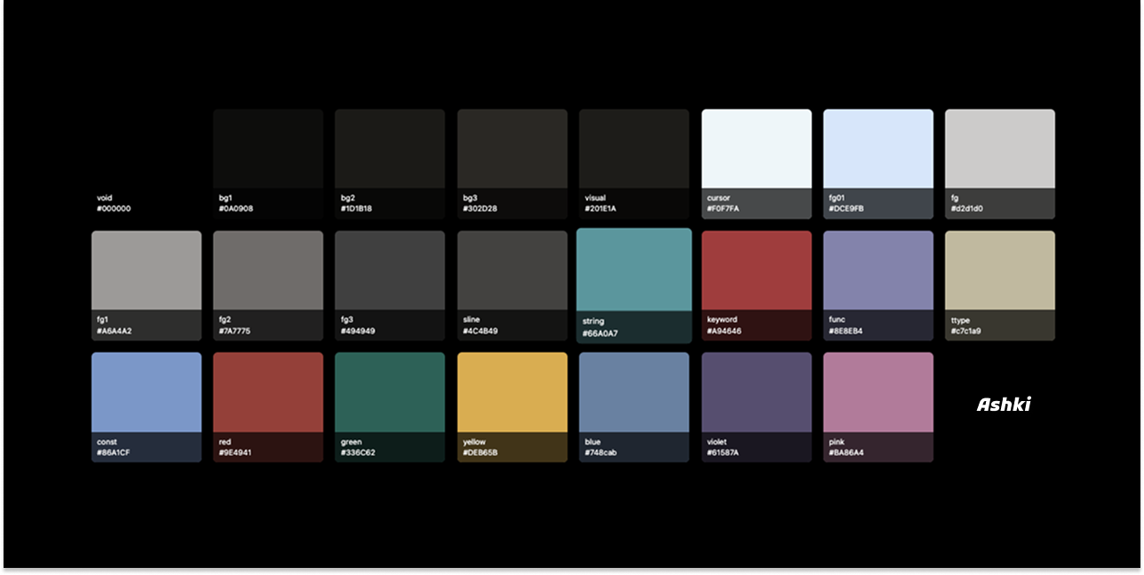Viewport: 1144px width, 575px height.
Task: Click hex code #61587A
Action: coord(724,453)
